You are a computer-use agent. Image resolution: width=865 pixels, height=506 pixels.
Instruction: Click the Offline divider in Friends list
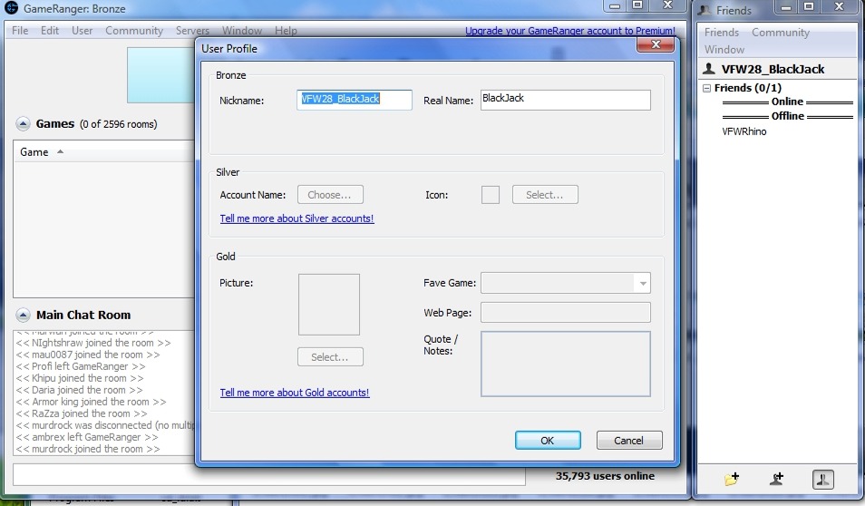788,116
